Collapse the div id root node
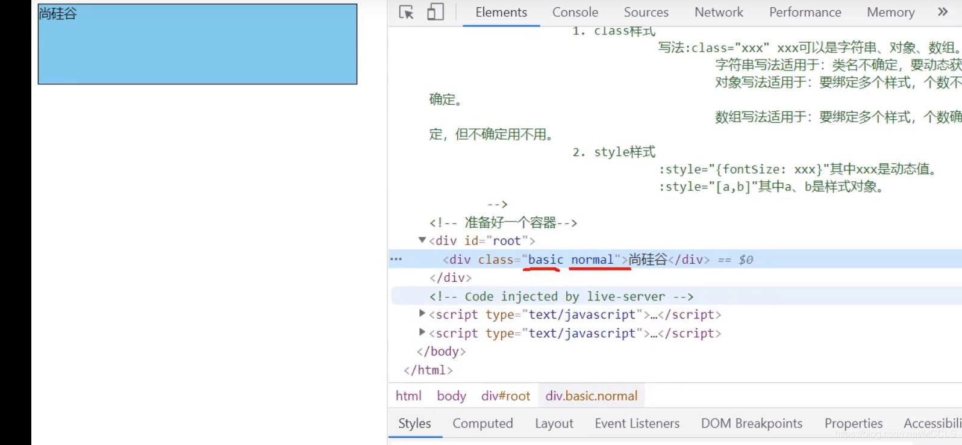Viewport: 962px width, 445px height. (x=422, y=240)
